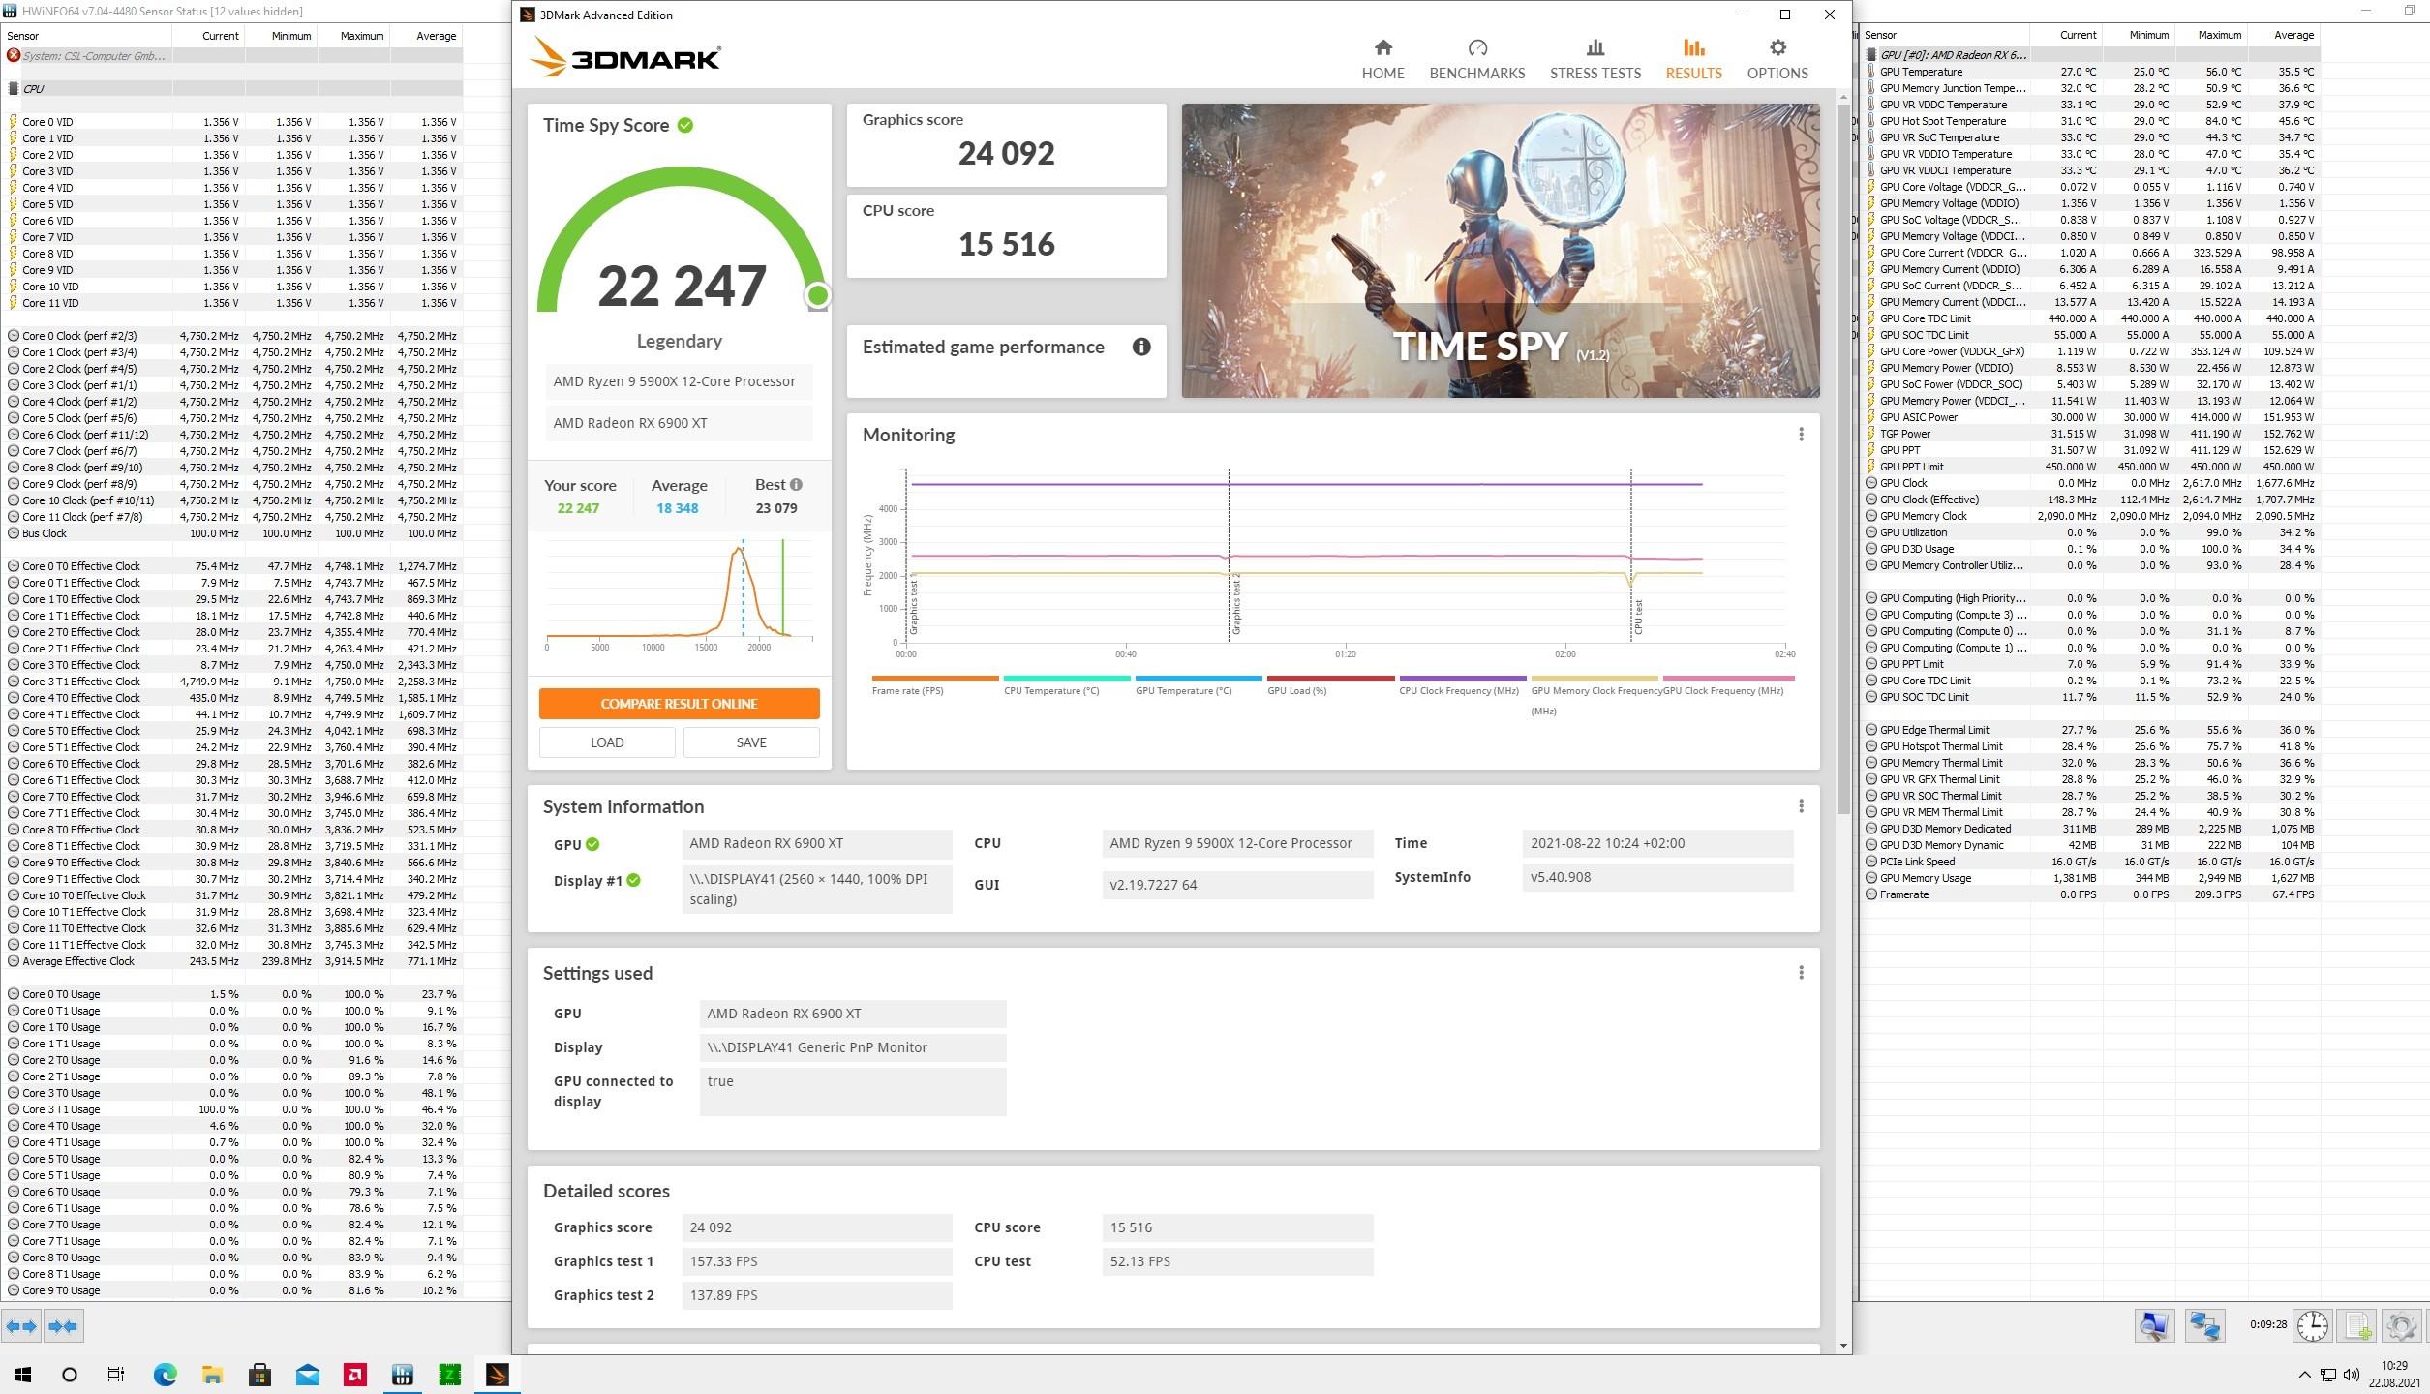Click the HWiNFO collapse columns arrows button

pyautogui.click(x=64, y=1325)
